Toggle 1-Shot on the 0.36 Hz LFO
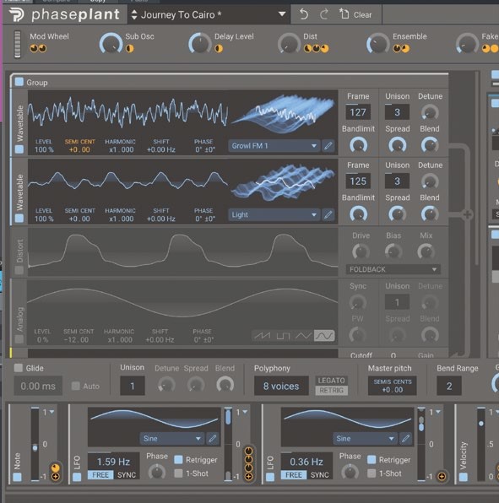The image size is (499, 503). [x=372, y=473]
